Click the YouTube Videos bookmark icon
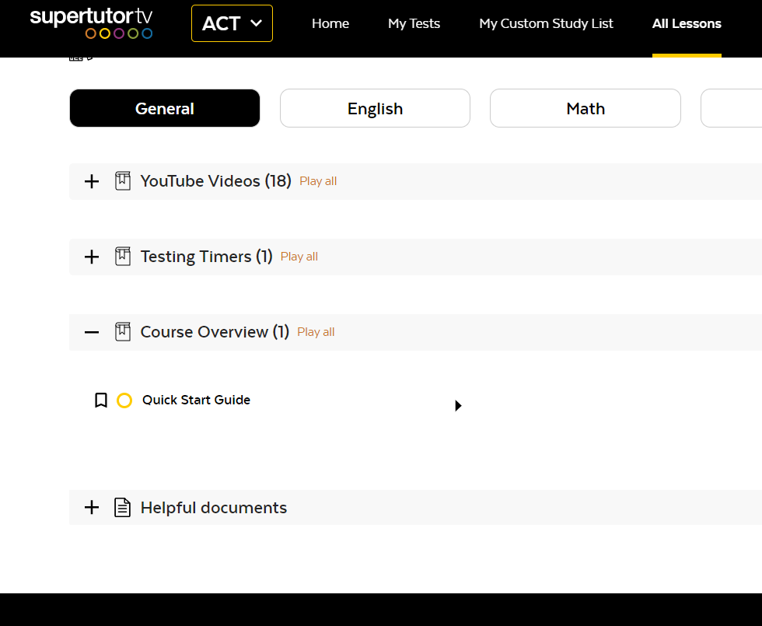The width and height of the screenshot is (762, 626). (x=123, y=181)
